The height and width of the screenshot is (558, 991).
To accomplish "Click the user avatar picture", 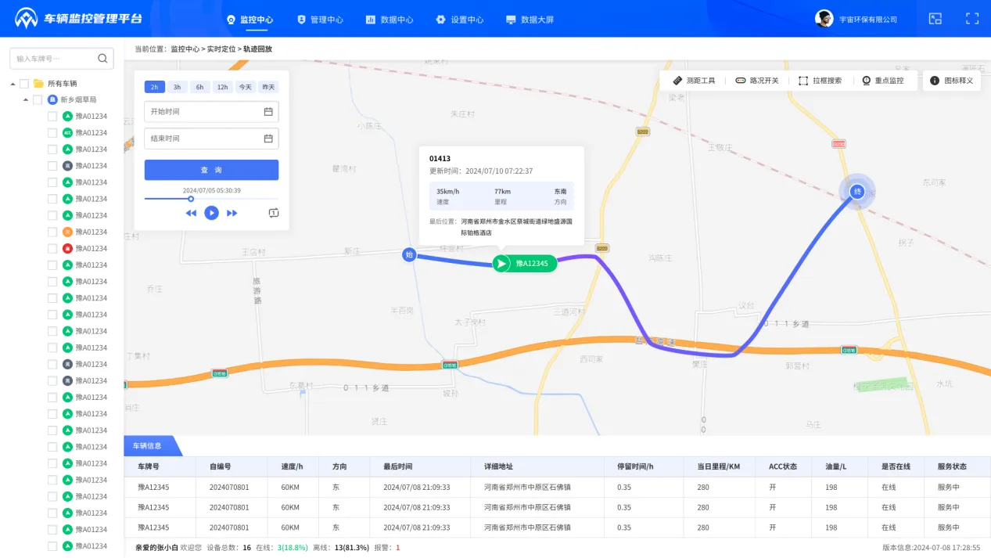I will click(x=824, y=19).
